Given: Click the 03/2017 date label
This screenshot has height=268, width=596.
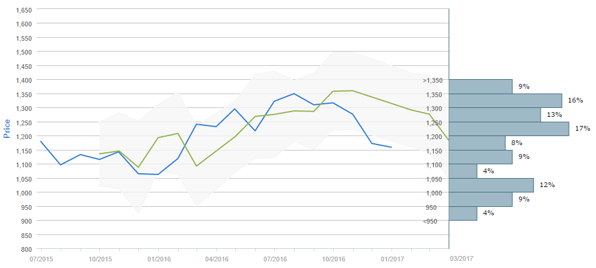Looking at the screenshot, I should [x=462, y=258].
